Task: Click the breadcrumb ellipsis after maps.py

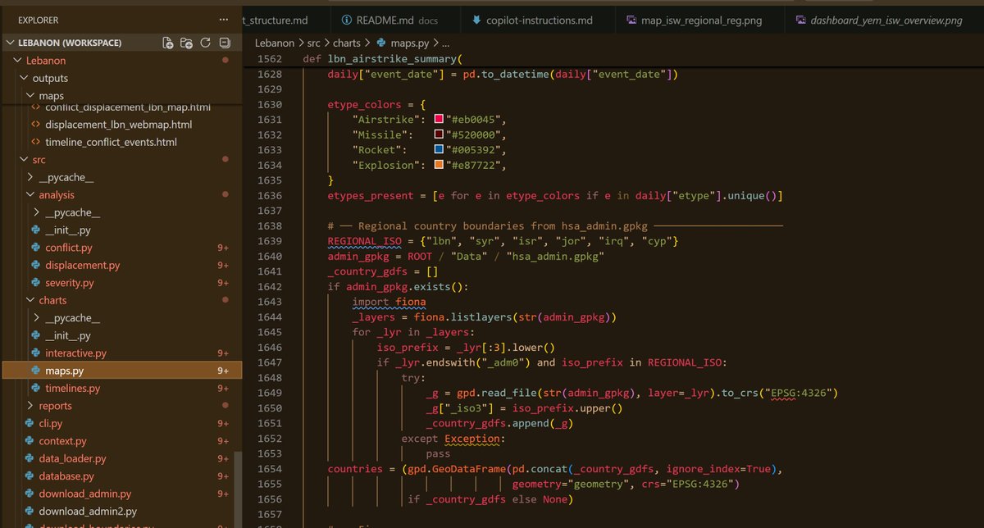Action: tap(445, 43)
